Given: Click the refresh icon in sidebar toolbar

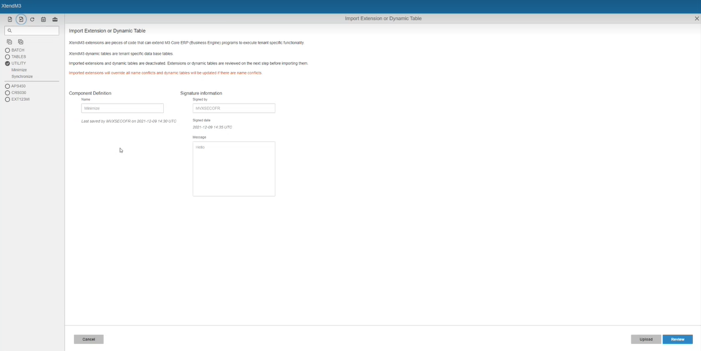Looking at the screenshot, I should [32, 19].
